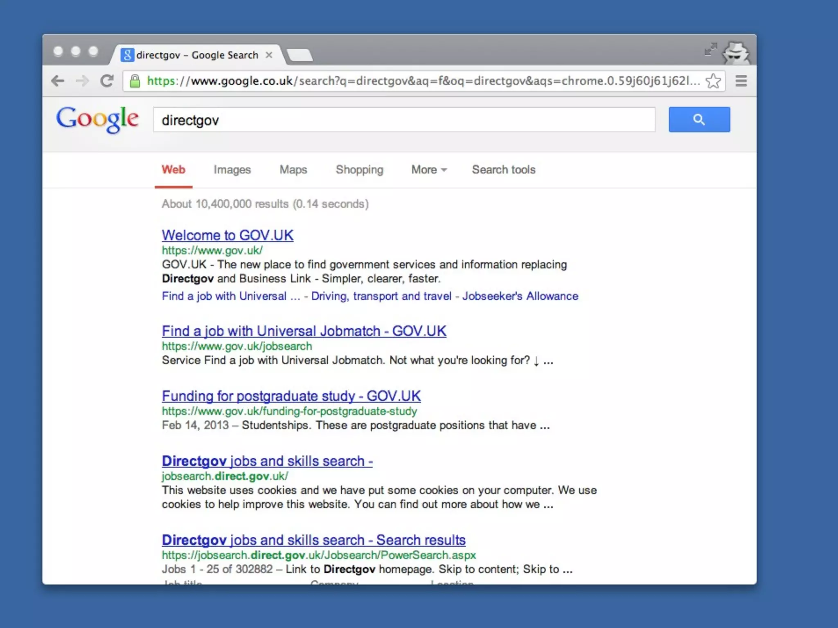Open the Driving, transport and travel sitelink
This screenshot has height=628, width=838.
(381, 296)
